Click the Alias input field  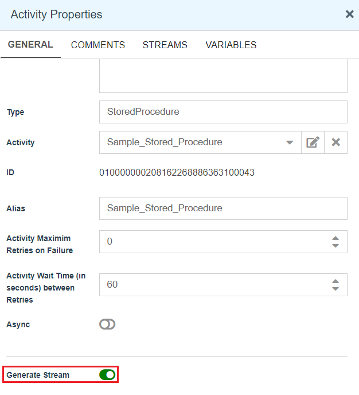pos(223,208)
